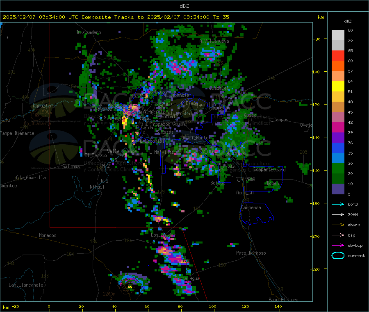This screenshot has width=369, height=312.
Task: Click the yellow 54 dBZ color swatch
Action: [338, 87]
